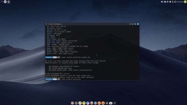187x105 pixels.
Task: Open the triangle applications menu in top panel
Action: coord(2,2)
